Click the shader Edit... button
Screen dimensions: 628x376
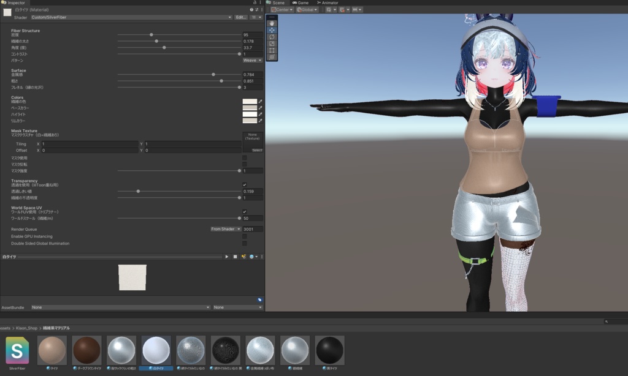(240, 17)
